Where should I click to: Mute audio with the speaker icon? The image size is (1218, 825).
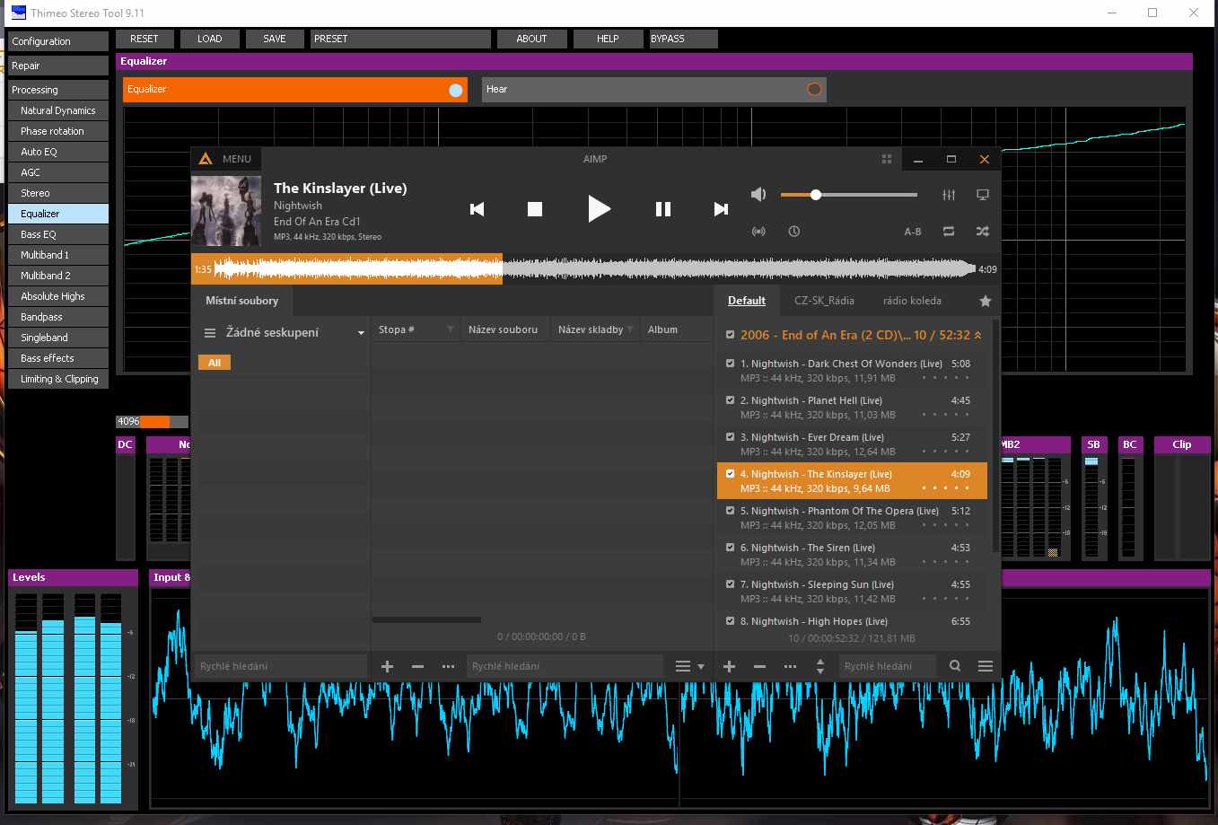pyautogui.click(x=758, y=195)
